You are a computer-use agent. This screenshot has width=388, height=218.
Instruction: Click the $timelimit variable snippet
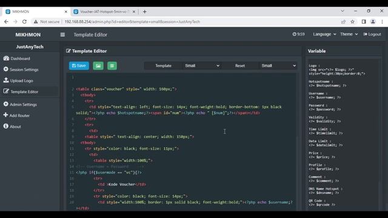point(326,133)
